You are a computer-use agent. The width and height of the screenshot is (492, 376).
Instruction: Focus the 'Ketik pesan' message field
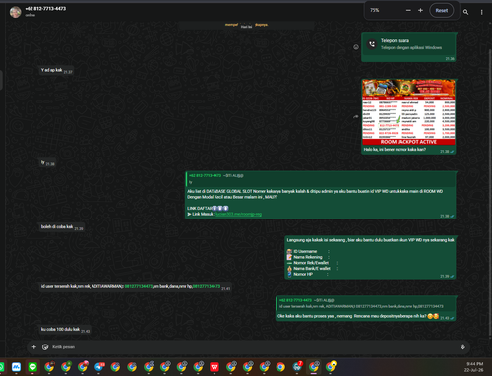254,346
